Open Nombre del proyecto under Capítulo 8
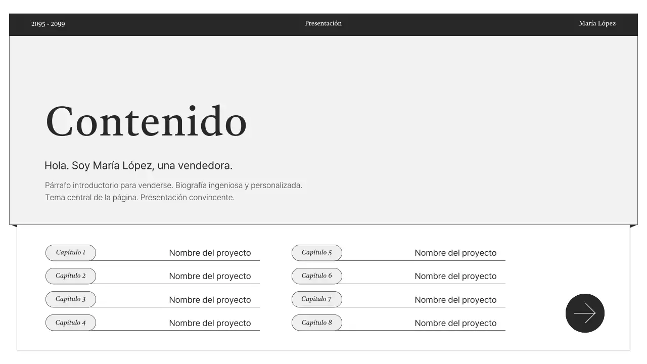Image resolution: width=647 pixels, height=364 pixels. [x=455, y=323]
